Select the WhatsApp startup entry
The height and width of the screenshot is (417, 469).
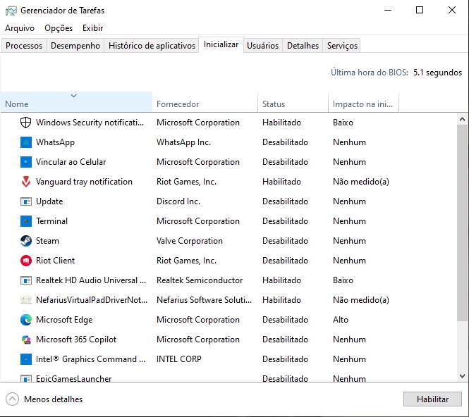click(x=55, y=142)
